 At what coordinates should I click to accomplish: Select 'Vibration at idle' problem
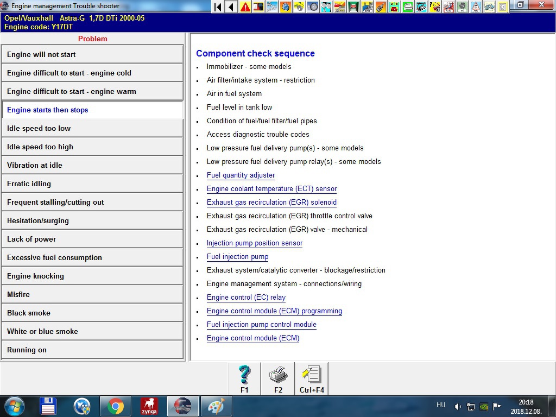pyautogui.click(x=92, y=165)
